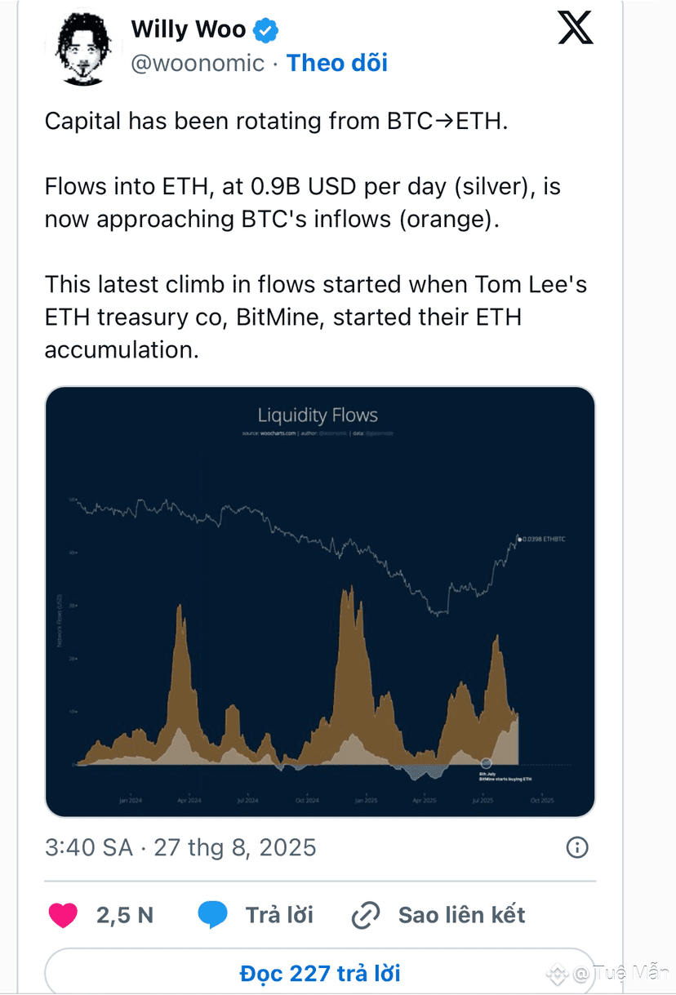Viewport: 676px width, 995px height.
Task: Click the Liquidity Flows chart title
Action: click(x=318, y=415)
